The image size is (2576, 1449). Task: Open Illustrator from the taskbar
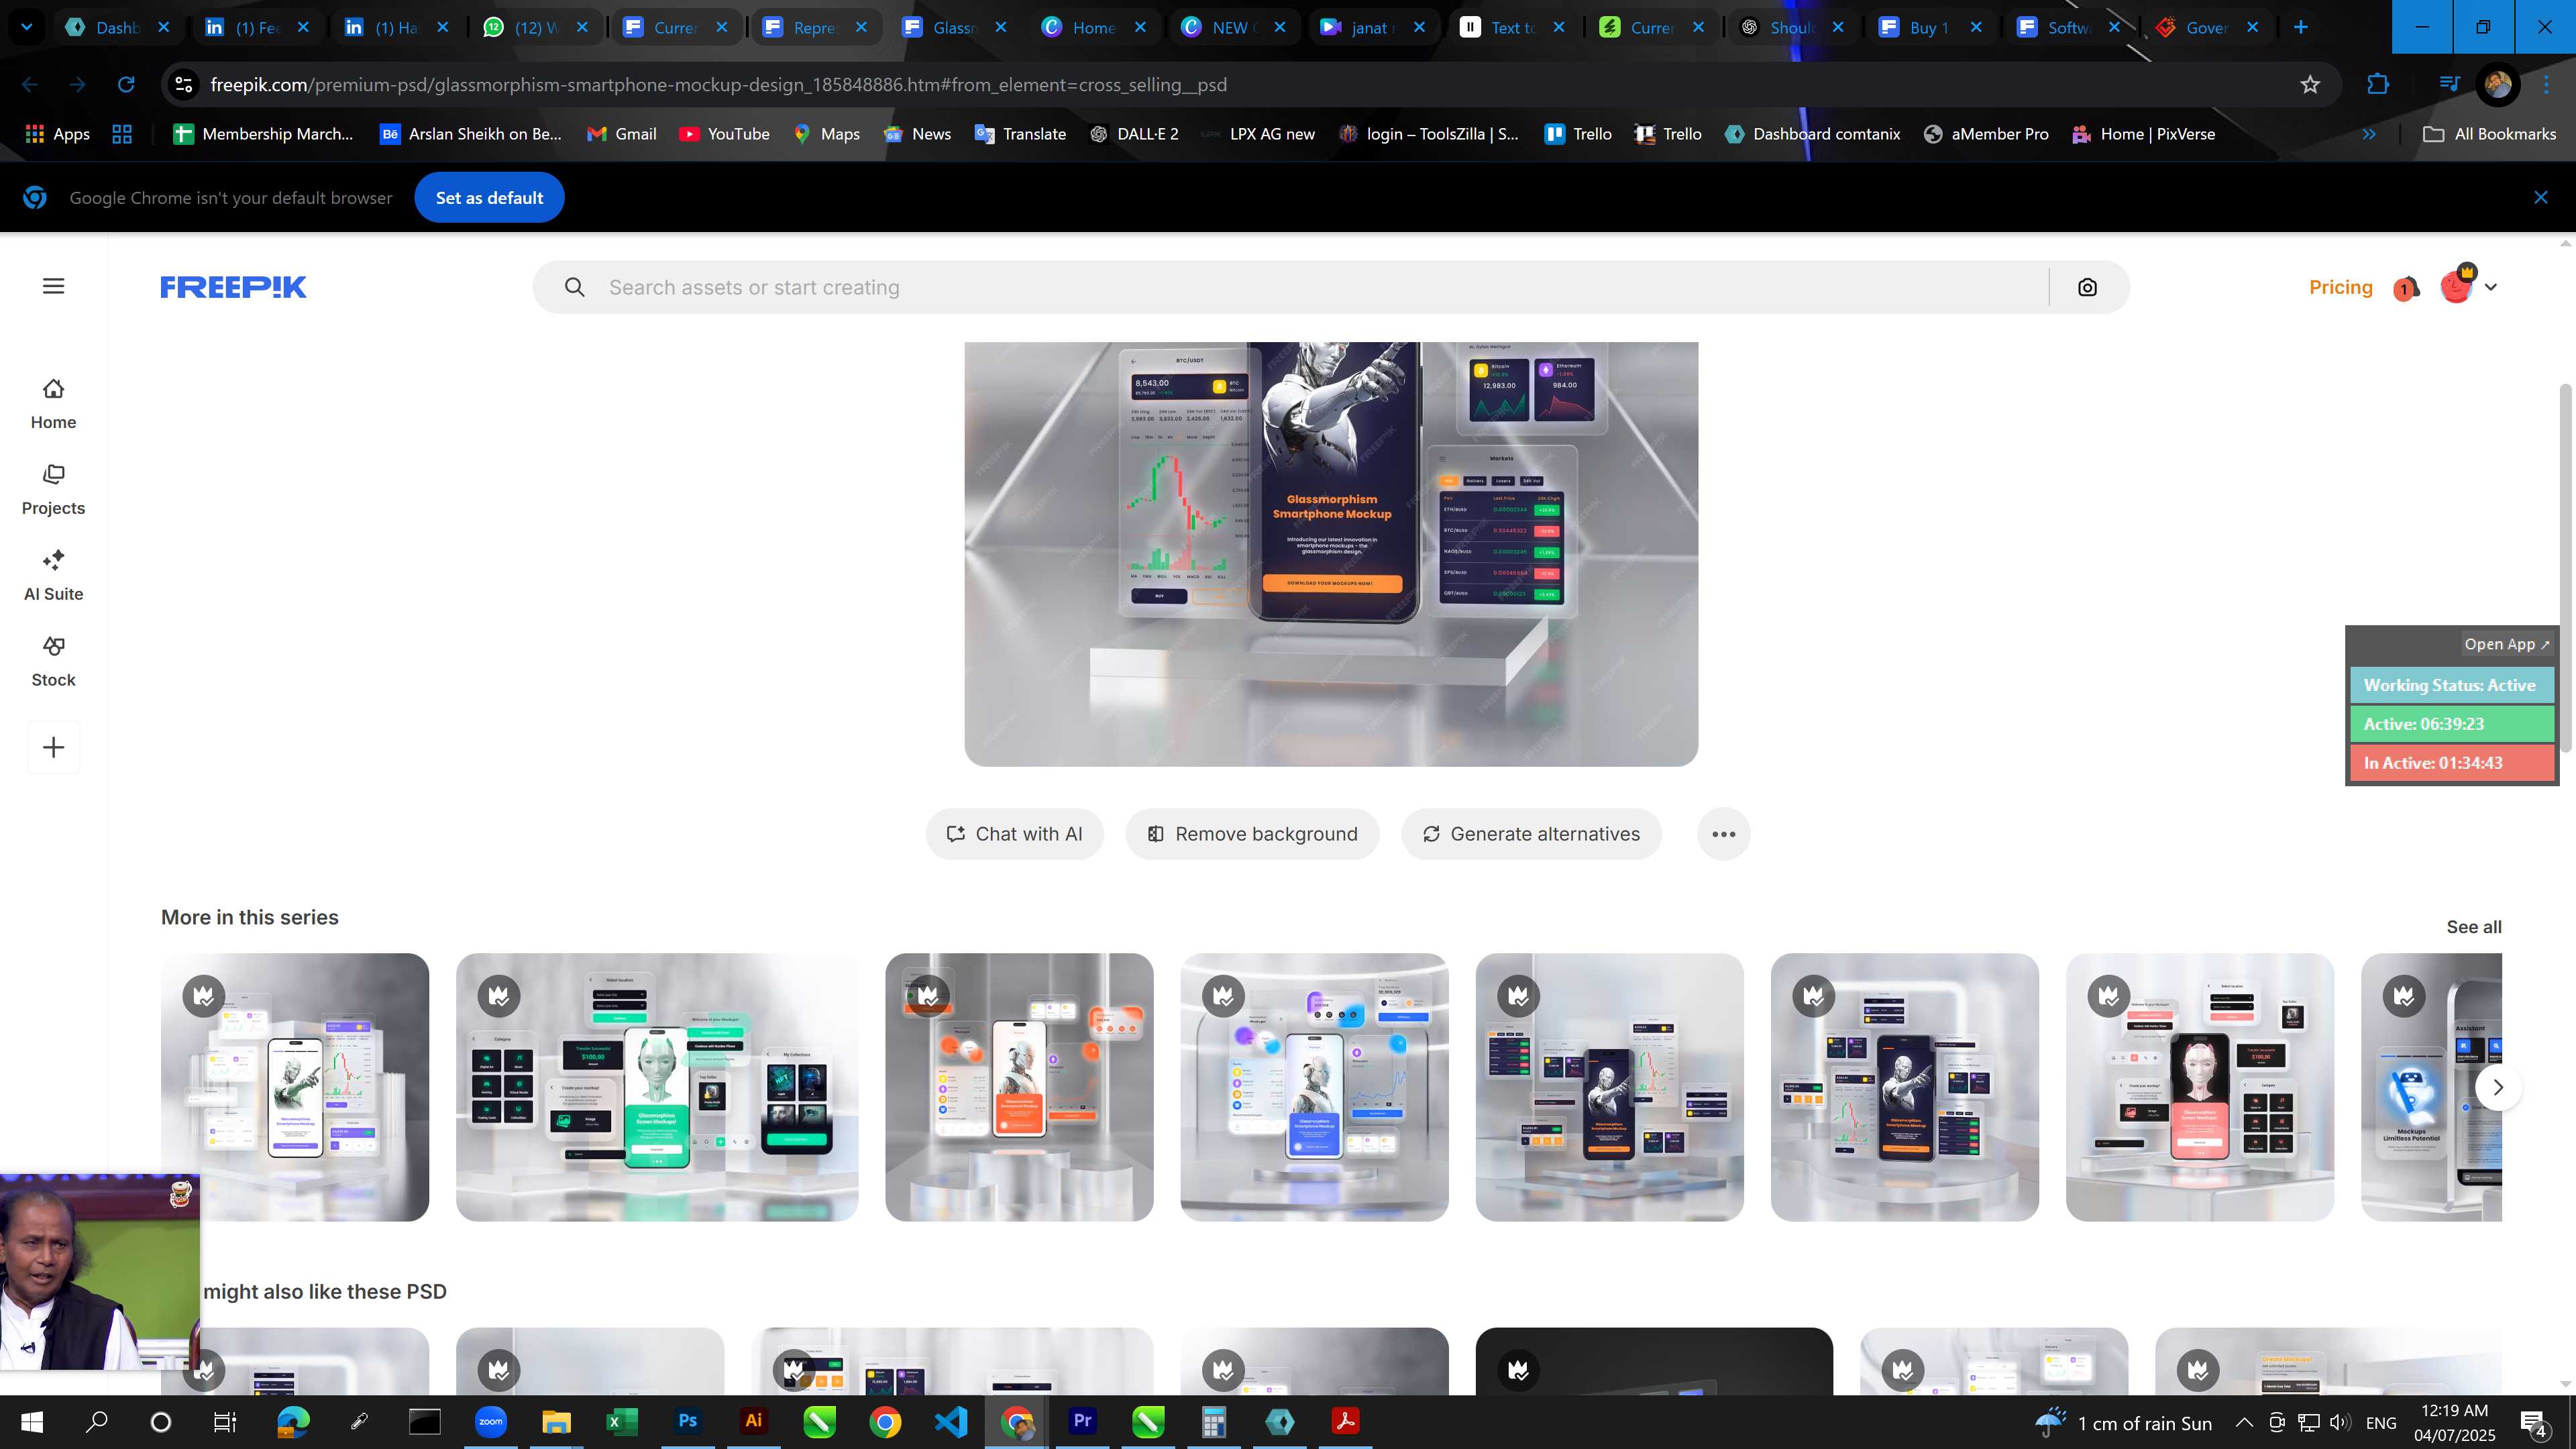pos(753,1421)
